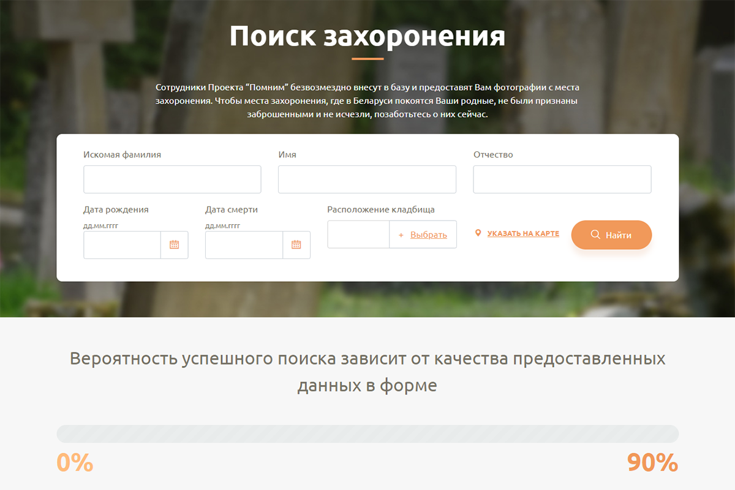Click the Выбрать cemetery link
The image size is (735, 490).
click(x=429, y=235)
